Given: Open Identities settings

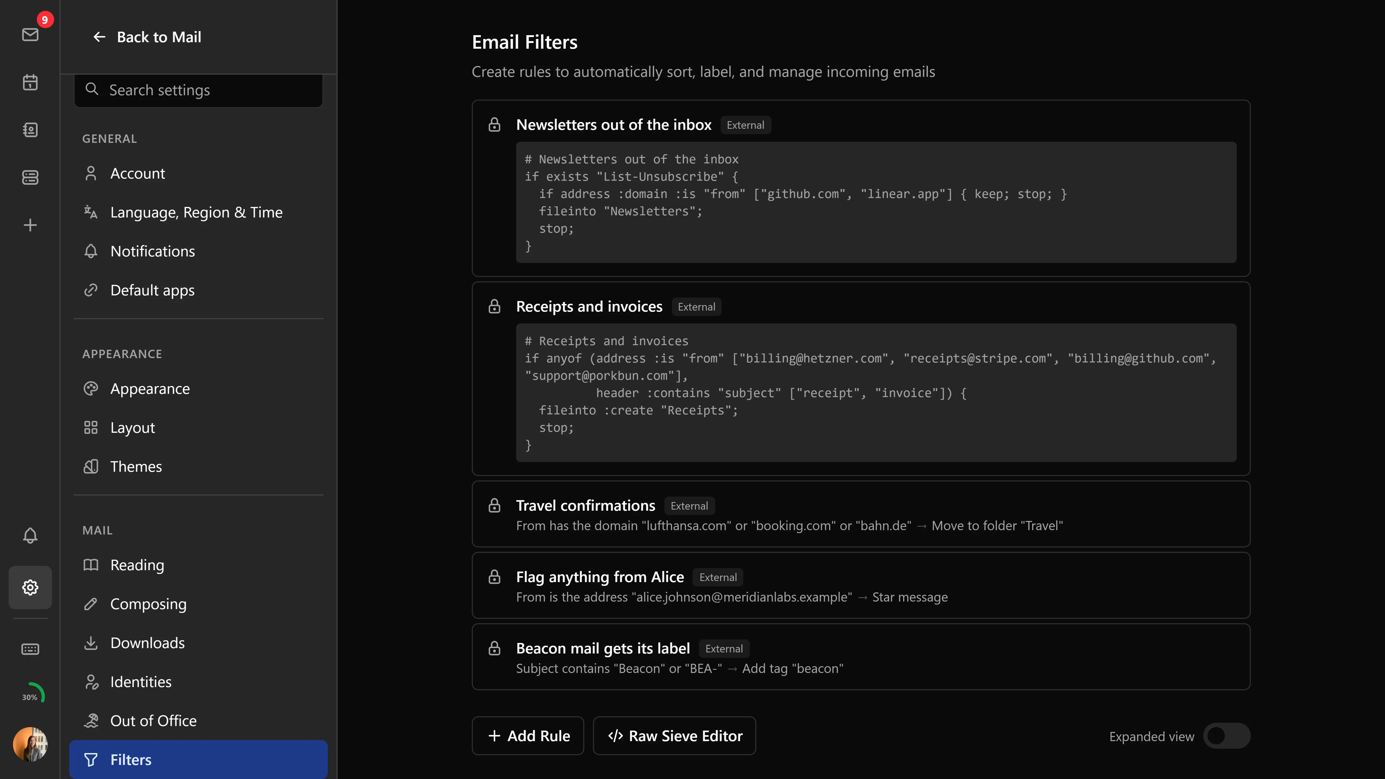Looking at the screenshot, I should click(198, 682).
